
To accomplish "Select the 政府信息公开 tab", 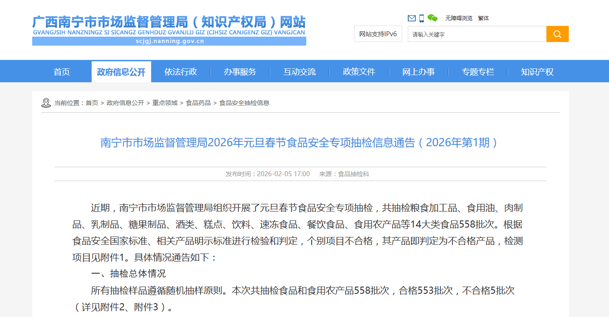I will pyautogui.click(x=121, y=72).
